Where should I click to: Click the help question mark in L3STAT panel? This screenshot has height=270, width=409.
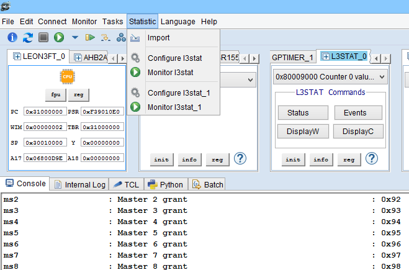tap(371, 158)
